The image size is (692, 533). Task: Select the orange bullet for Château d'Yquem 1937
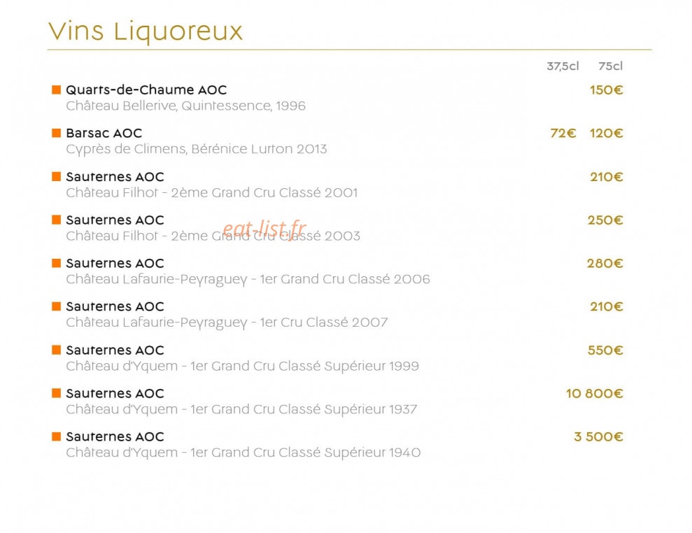point(56,393)
